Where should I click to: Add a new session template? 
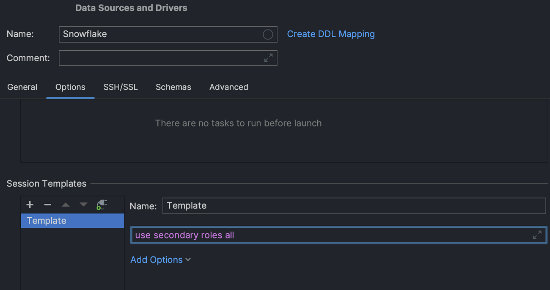[x=30, y=205]
